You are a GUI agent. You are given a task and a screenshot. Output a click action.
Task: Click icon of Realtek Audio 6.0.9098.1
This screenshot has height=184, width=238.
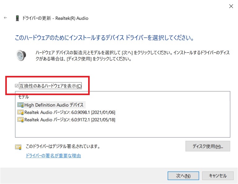[x=20, y=112]
